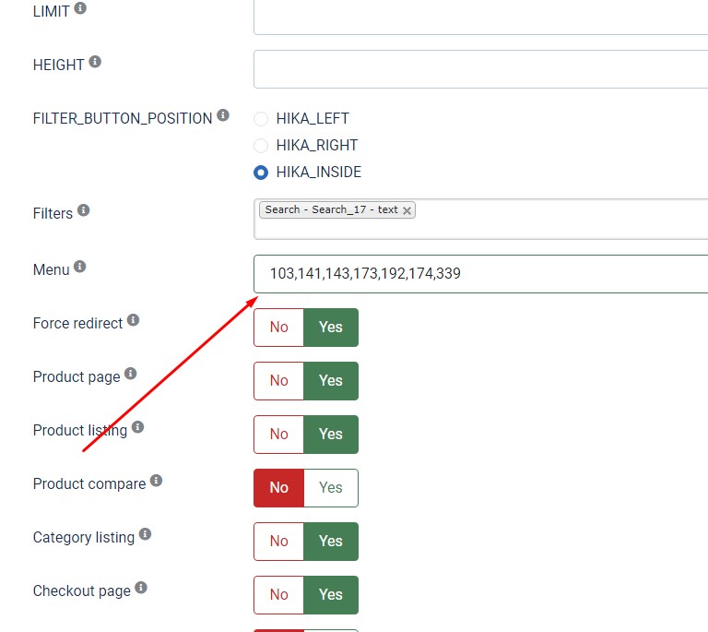Select the HIKA_LEFT radio option
The image size is (708, 632).
[261, 119]
